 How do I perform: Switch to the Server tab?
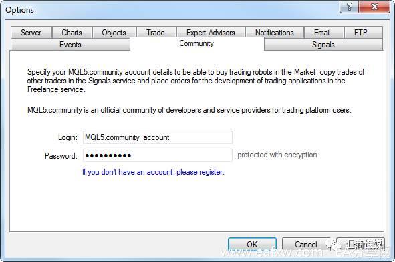click(31, 33)
